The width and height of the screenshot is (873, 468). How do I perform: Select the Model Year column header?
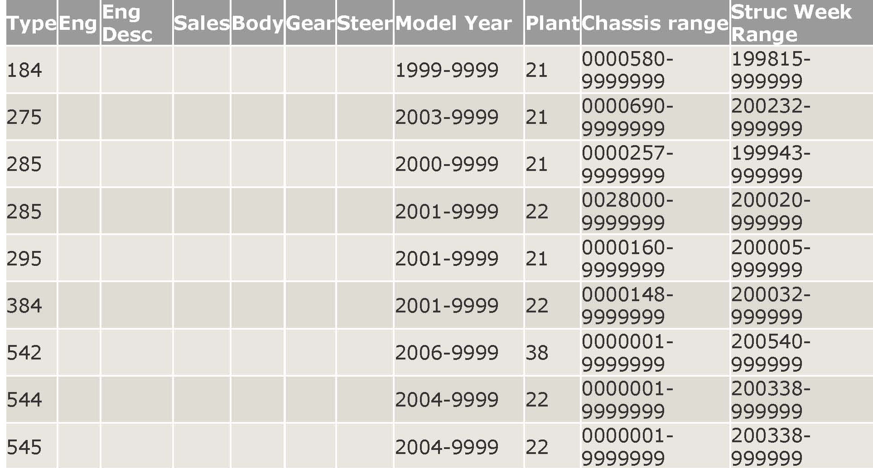pyautogui.click(x=453, y=23)
